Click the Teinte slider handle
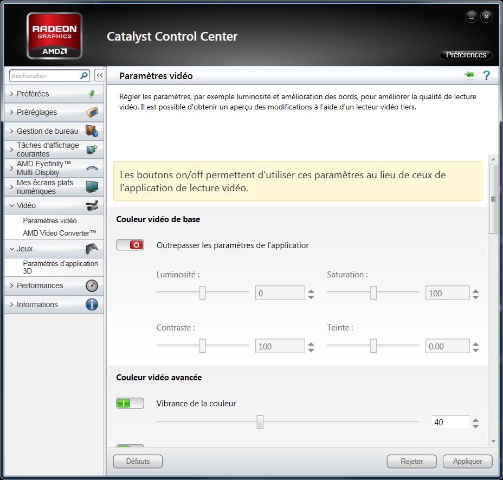503x480 pixels. tap(373, 346)
